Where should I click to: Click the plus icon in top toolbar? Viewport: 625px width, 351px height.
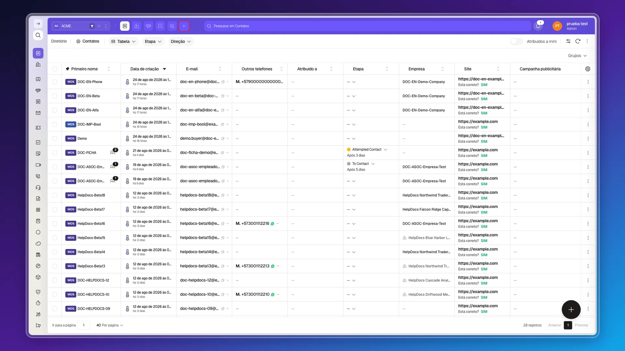pyautogui.click(x=184, y=26)
